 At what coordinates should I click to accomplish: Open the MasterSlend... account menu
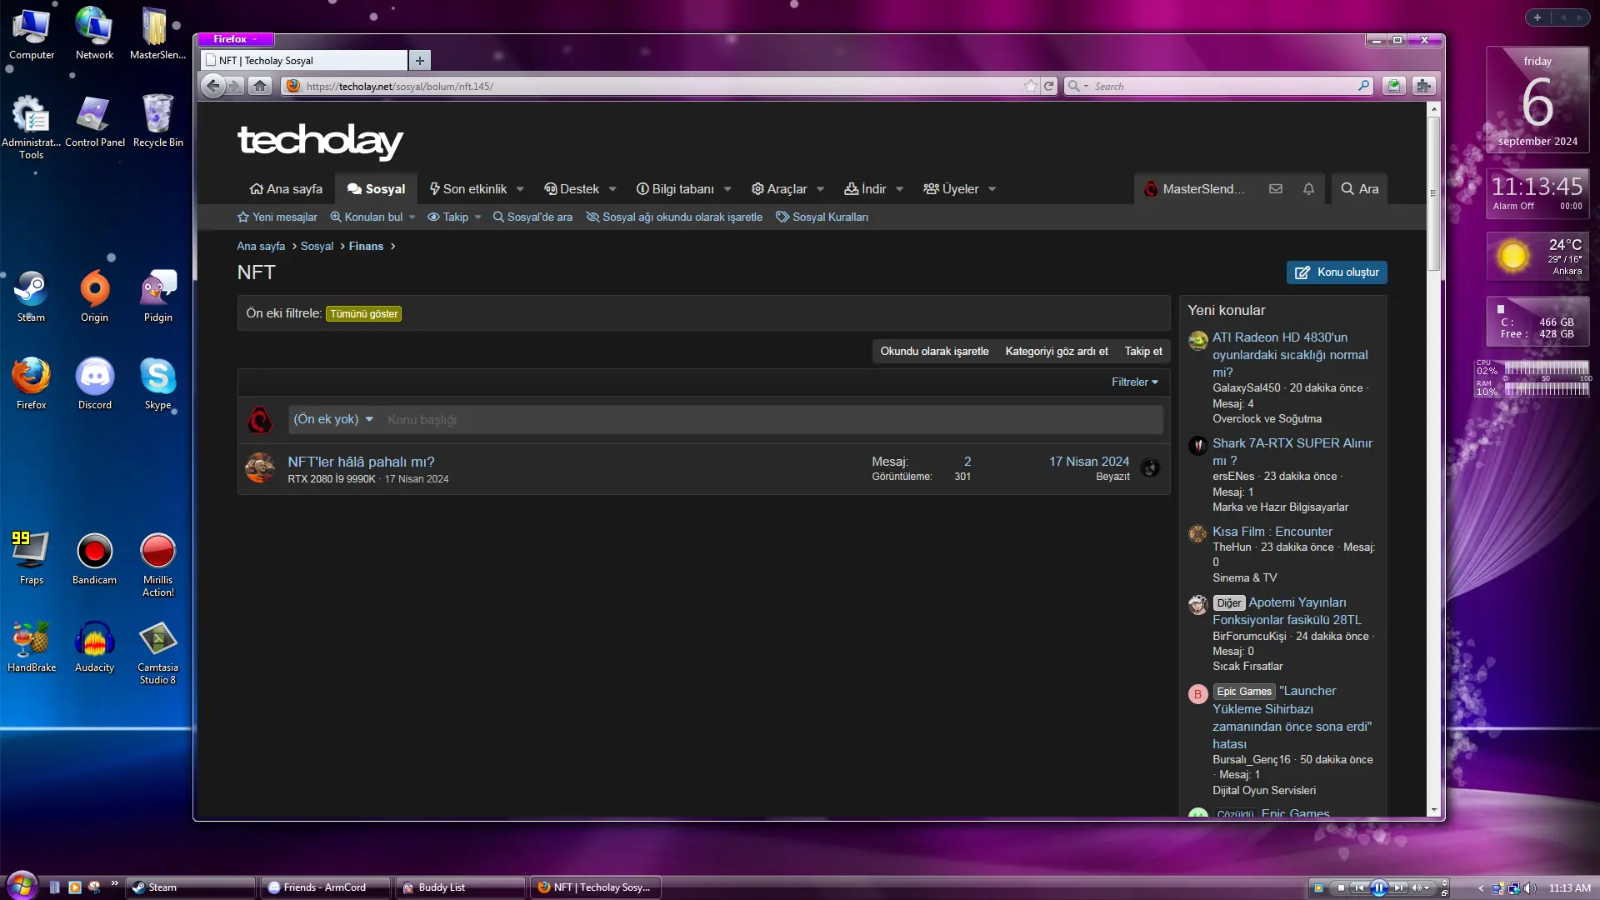(x=1193, y=189)
